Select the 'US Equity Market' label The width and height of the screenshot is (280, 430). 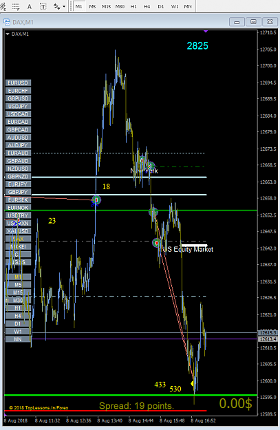point(188,249)
